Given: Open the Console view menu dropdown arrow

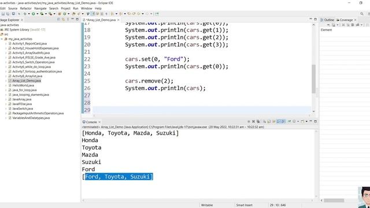Looking at the screenshot, I should click(x=306, y=121).
